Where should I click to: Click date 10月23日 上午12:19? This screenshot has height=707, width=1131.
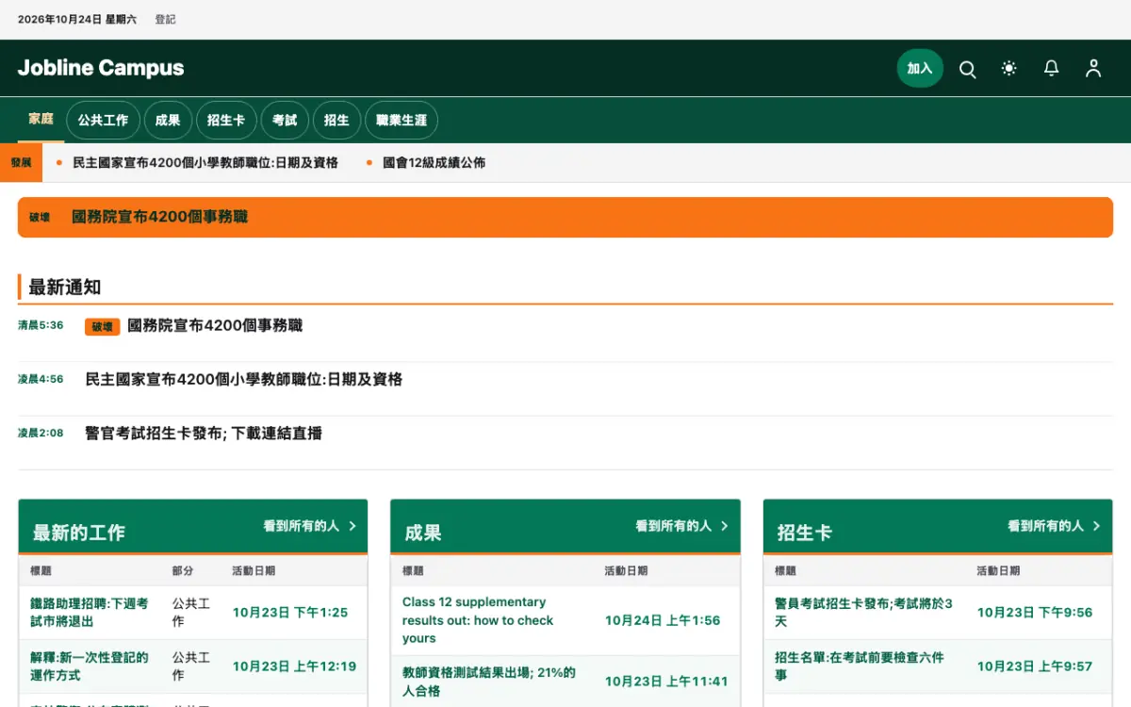tap(295, 666)
